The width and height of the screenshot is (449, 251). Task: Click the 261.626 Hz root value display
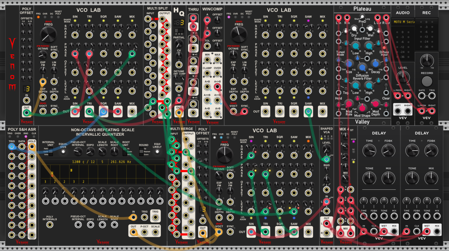click(x=121, y=162)
